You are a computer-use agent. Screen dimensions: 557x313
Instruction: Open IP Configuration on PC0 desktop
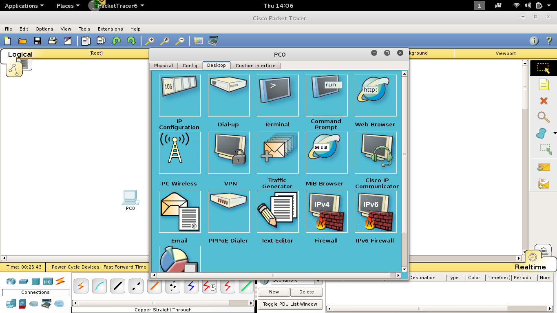[x=179, y=95]
